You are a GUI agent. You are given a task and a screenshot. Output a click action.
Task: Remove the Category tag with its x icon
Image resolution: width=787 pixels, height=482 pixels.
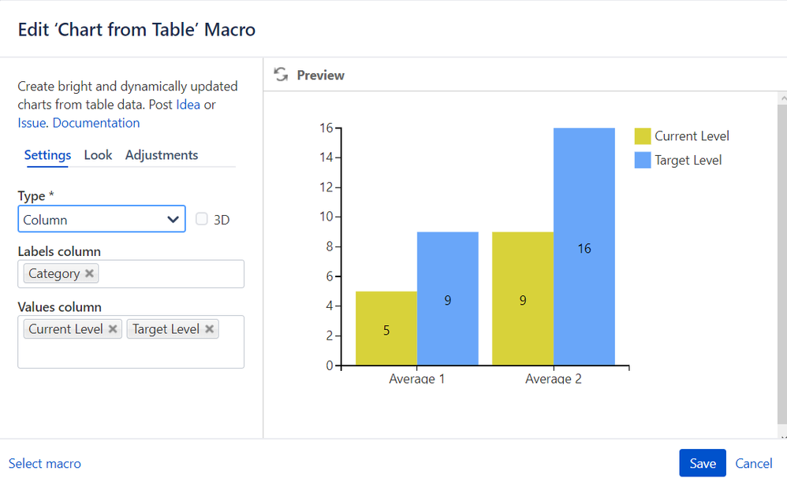pos(90,273)
